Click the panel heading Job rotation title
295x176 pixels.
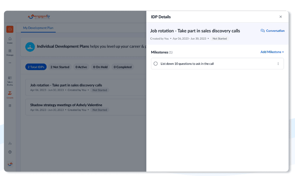click(x=195, y=31)
